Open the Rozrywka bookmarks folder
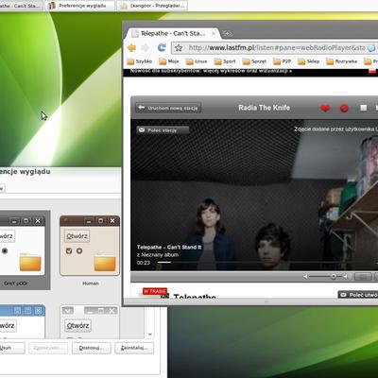Viewport: 378px width, 378px height. click(342, 61)
